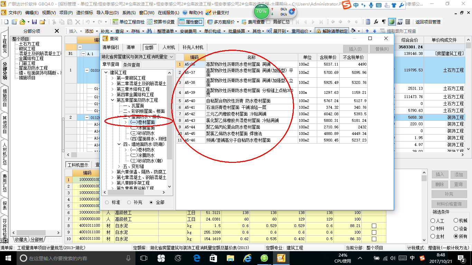Screen dimensions: 472x265
Task: Click the 计量支付 menu icon
Action: (208, 12)
